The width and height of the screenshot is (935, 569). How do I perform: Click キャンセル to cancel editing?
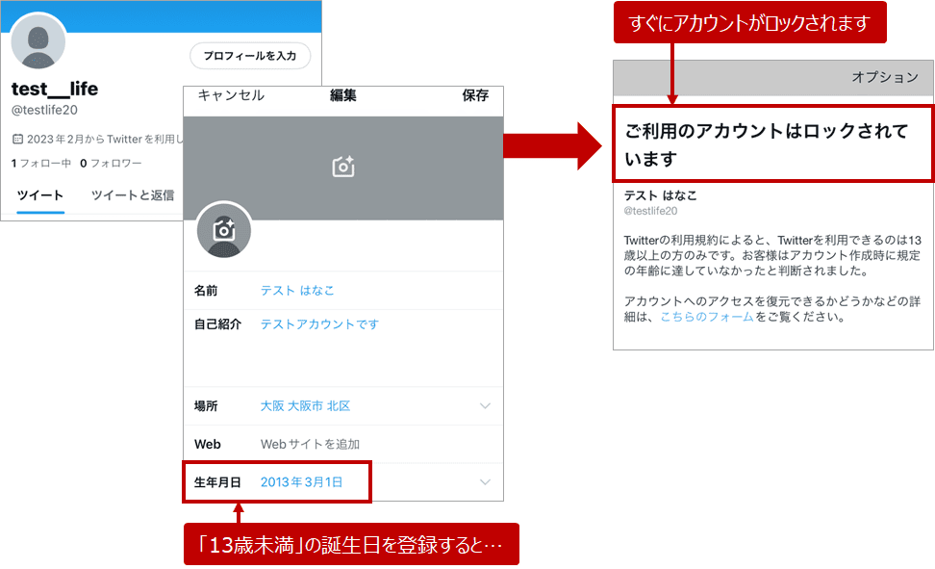click(231, 95)
